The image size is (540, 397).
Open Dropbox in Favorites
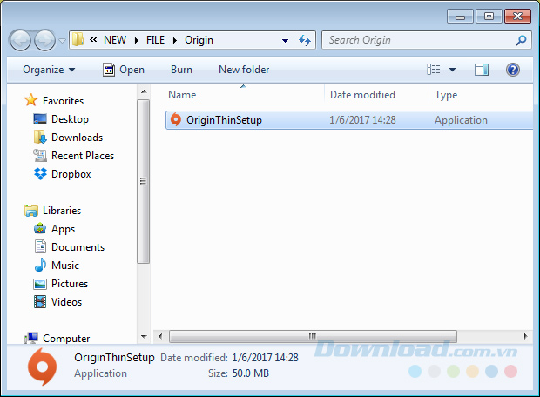point(71,174)
